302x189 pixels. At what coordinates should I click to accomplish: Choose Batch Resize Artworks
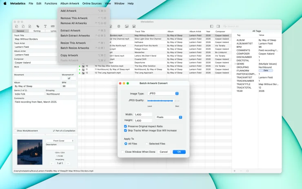(83, 48)
